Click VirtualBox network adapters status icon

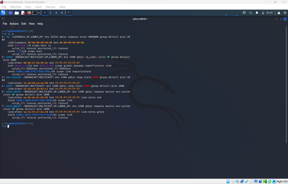click(x=242, y=182)
